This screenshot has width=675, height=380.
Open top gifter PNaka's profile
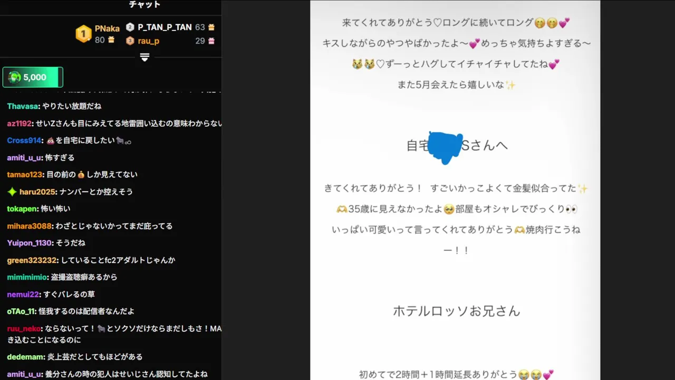107,28
